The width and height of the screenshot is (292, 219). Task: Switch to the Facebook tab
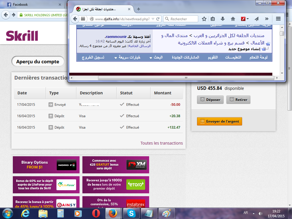click(x=34, y=5)
